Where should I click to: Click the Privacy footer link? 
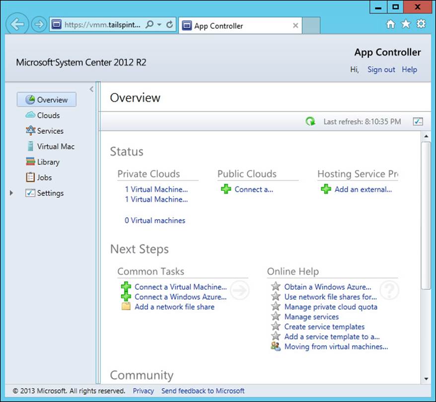(143, 391)
